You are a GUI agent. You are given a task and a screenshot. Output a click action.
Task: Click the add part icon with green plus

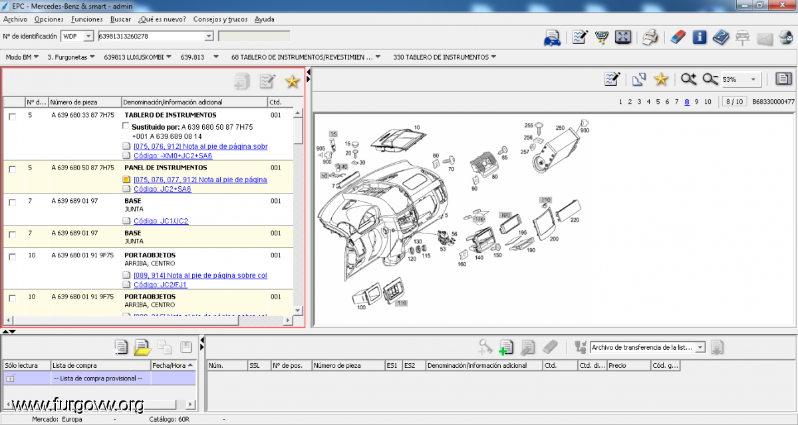click(506, 347)
